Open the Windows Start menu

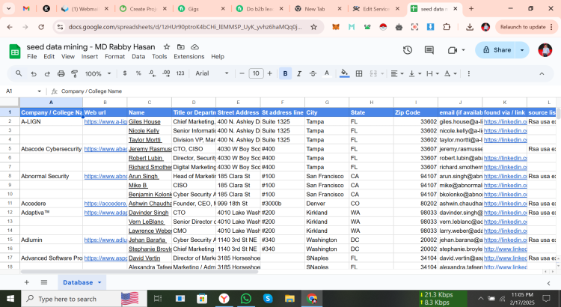click(10, 299)
